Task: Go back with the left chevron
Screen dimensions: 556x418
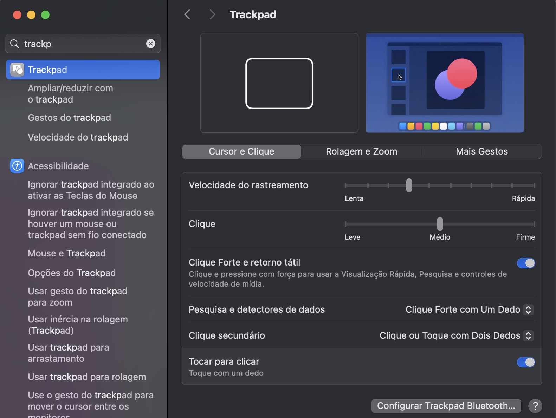Action: 187,14
